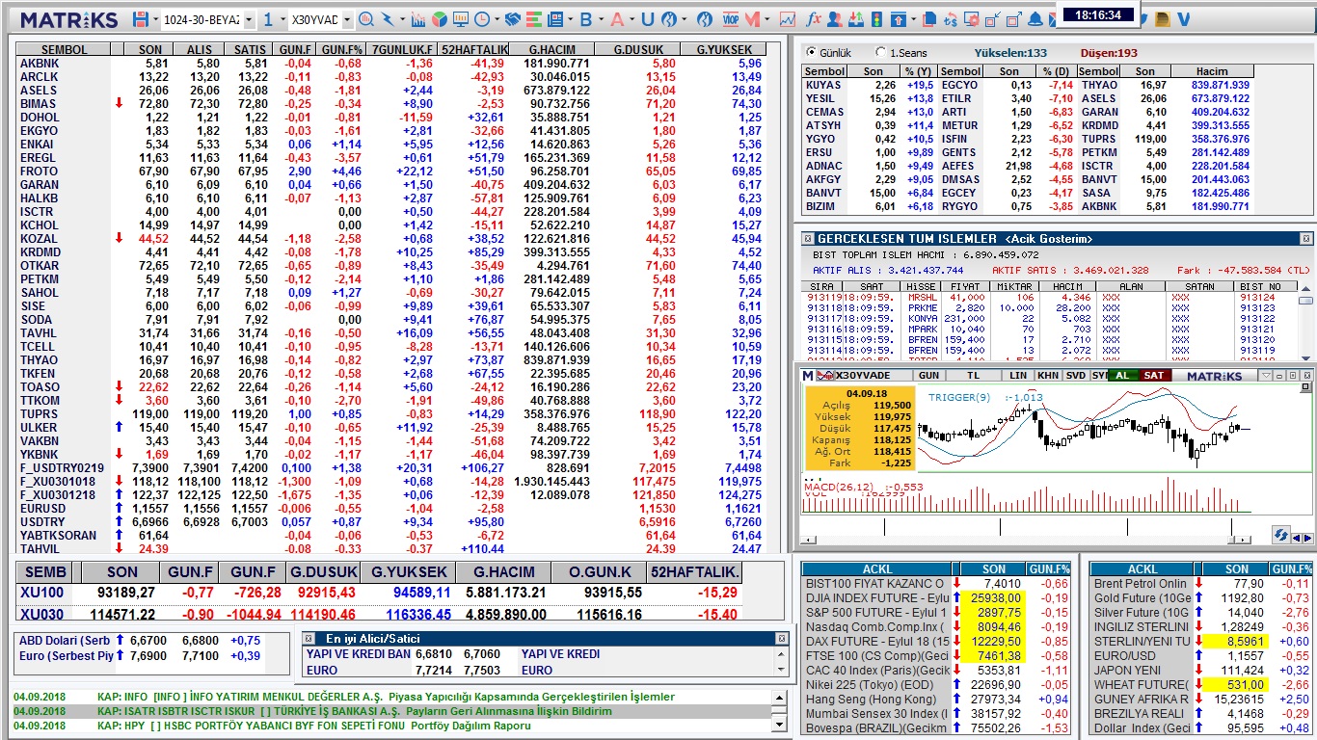Click the blue V icon in toolbar
This screenshot has height=740, width=1317.
coord(1184,19)
